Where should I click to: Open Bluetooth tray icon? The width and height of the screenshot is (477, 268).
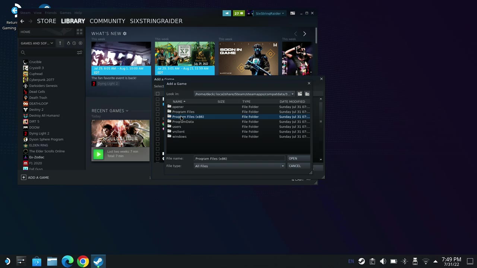tap(404, 261)
